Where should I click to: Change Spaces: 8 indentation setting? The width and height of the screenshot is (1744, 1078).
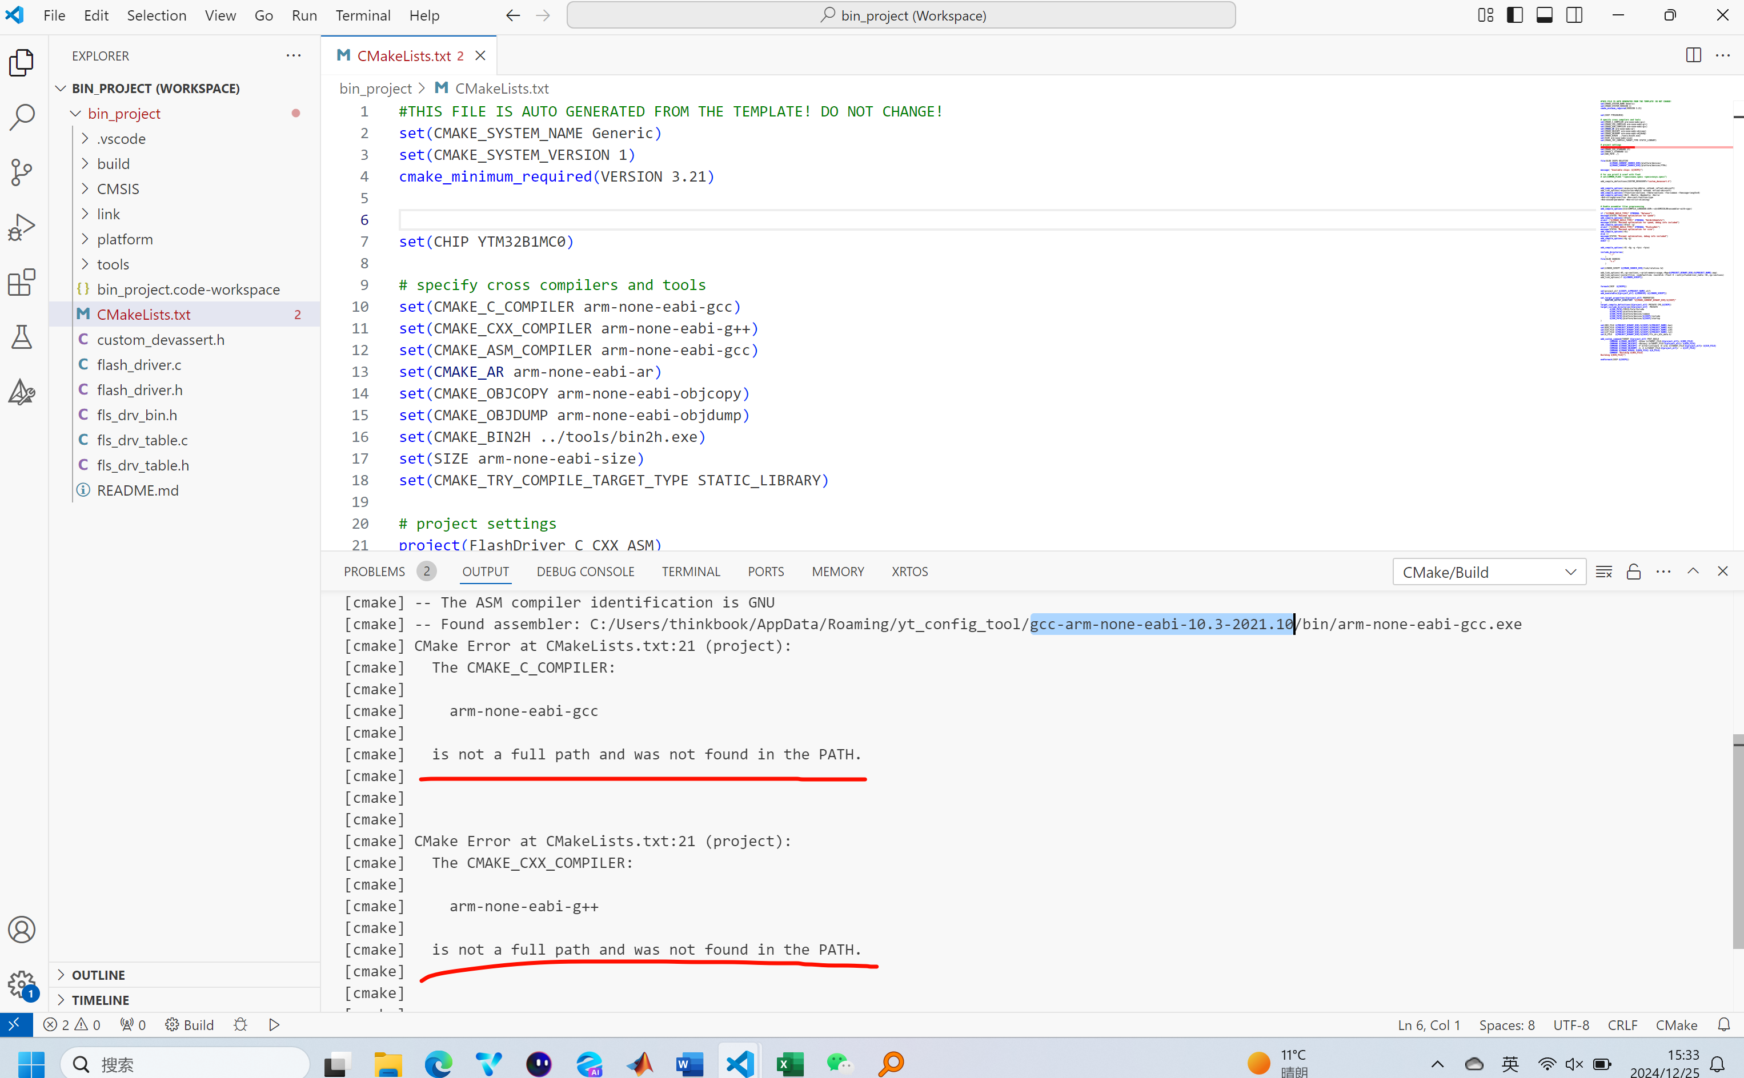[x=1506, y=1024]
